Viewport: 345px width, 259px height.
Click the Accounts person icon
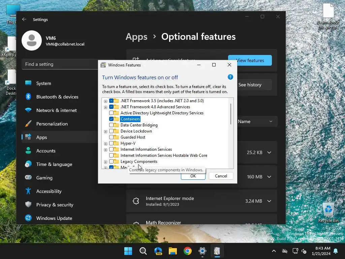tap(28, 151)
